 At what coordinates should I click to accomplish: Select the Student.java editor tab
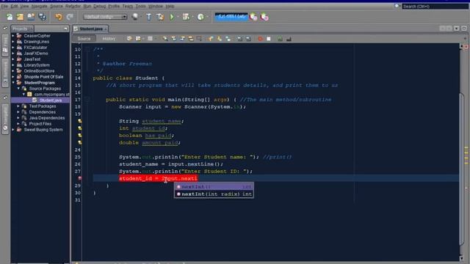click(91, 29)
